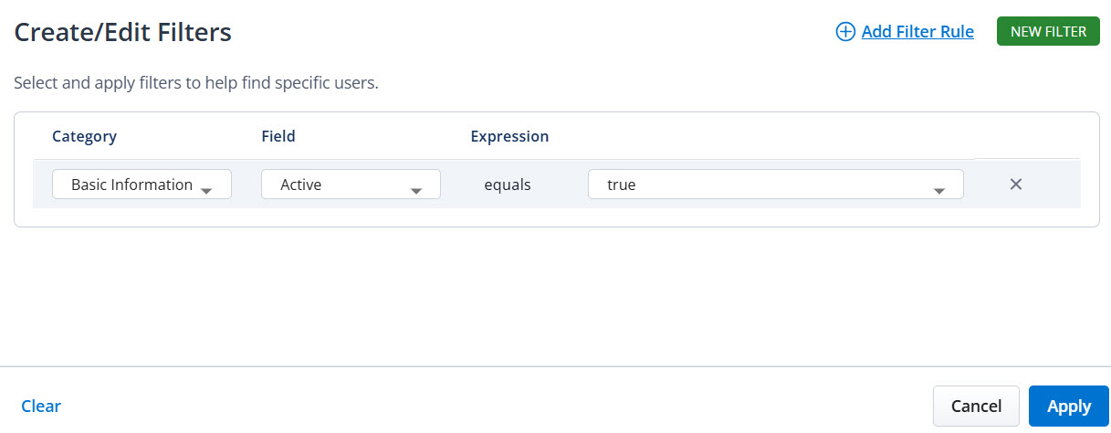Click the plus icon beside Add Filter Rule

[x=845, y=32]
